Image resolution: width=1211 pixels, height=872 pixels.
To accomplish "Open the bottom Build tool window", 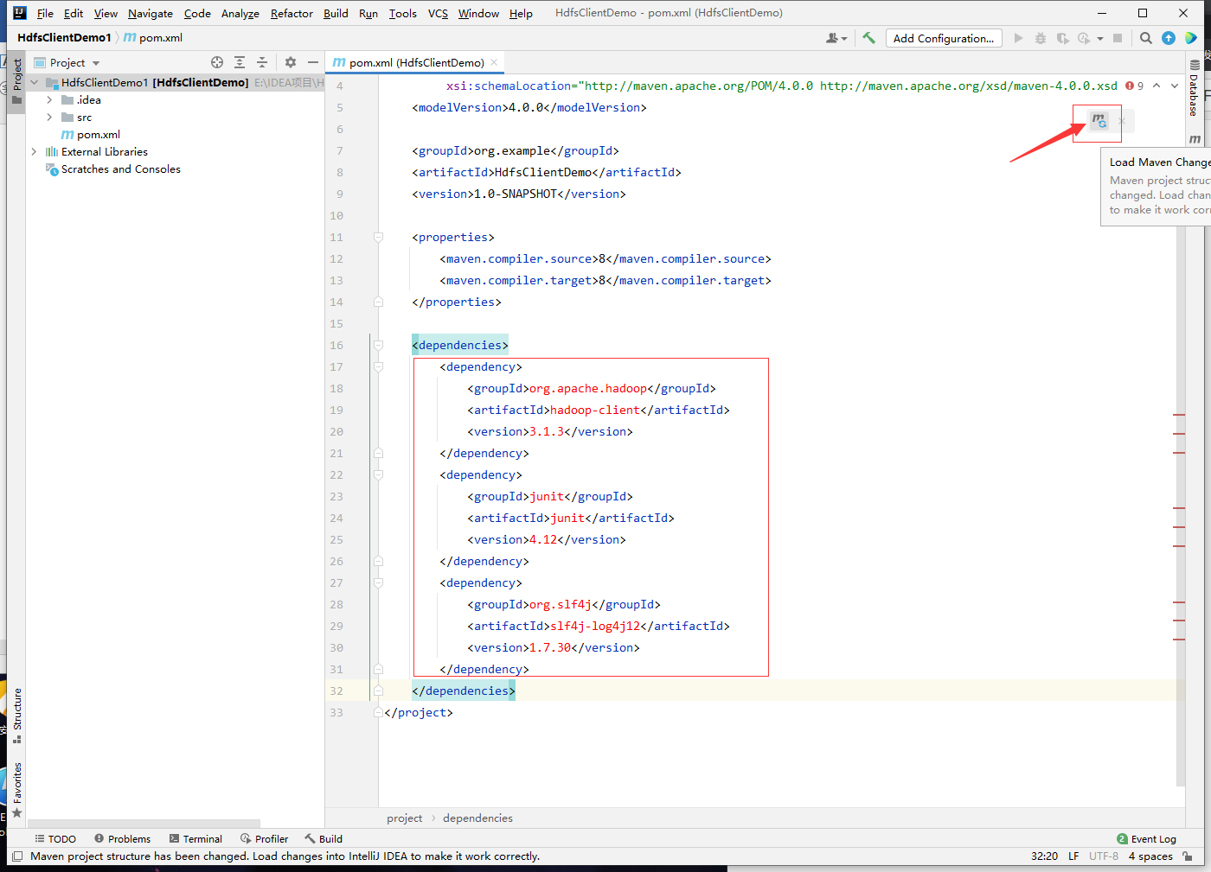I will (x=324, y=839).
